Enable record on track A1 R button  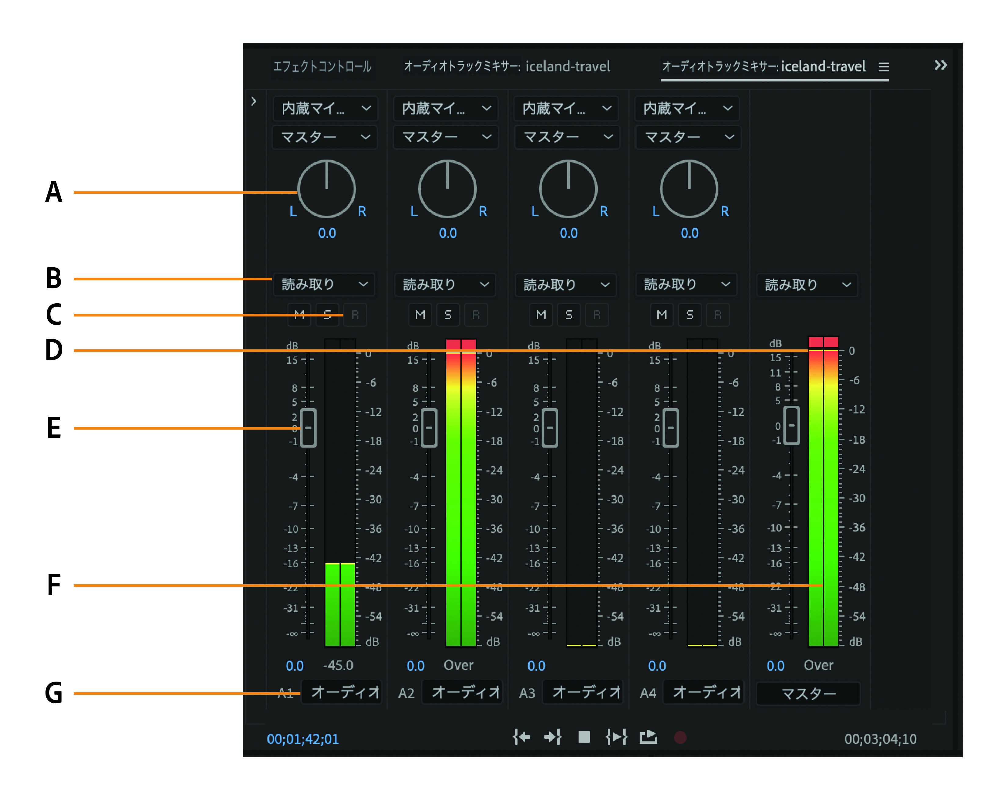click(355, 315)
